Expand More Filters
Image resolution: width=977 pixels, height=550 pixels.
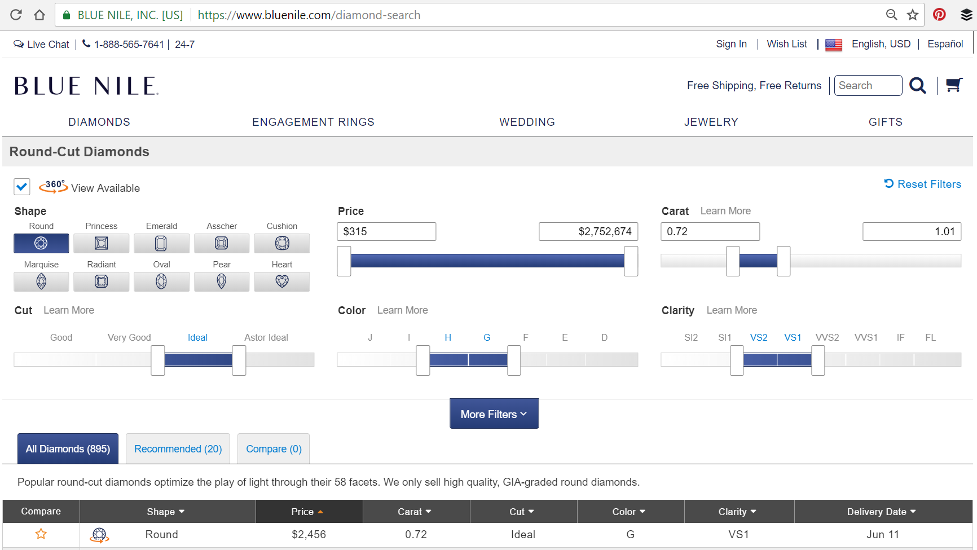[494, 414]
